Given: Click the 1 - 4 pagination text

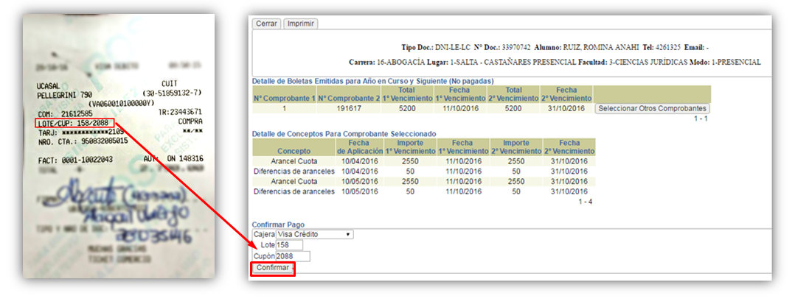Looking at the screenshot, I should click(585, 202).
